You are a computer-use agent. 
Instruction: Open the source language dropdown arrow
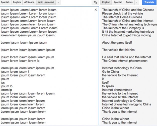(x=58, y=2)
